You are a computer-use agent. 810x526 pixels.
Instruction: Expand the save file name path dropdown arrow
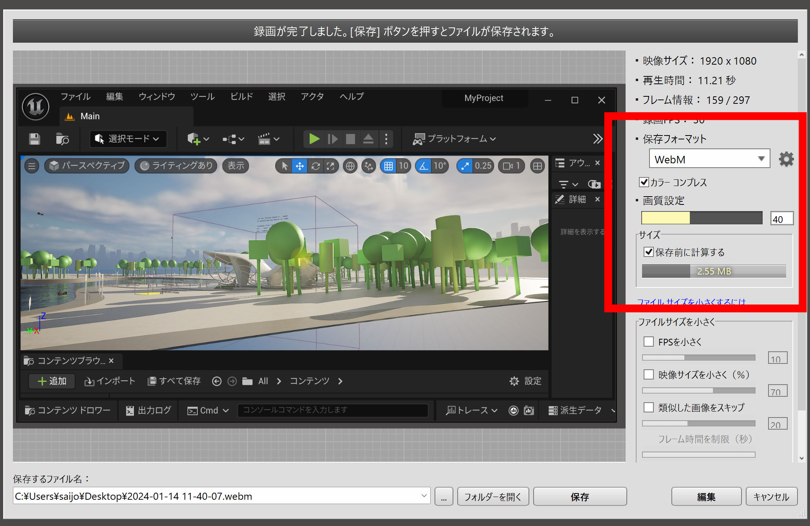click(x=424, y=496)
